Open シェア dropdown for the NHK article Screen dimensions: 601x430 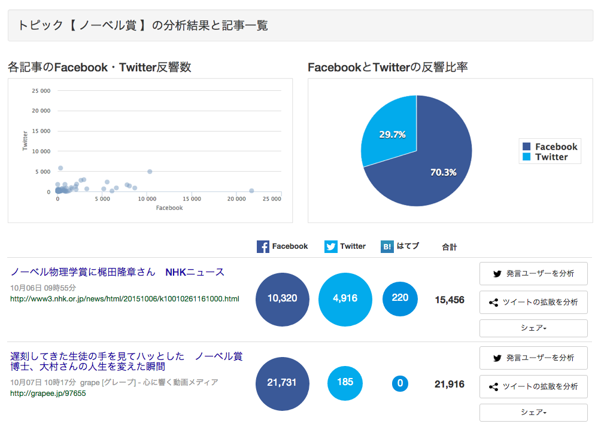[x=533, y=328]
